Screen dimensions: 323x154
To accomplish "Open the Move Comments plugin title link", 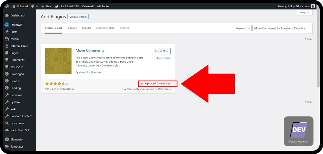I will click(x=90, y=50).
